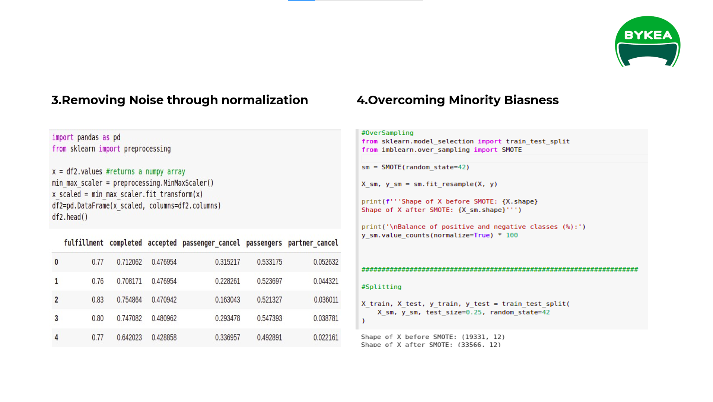This screenshot has width=713, height=402.
Task: Click the 'x = df2.values' code line
Action: pyautogui.click(x=118, y=172)
